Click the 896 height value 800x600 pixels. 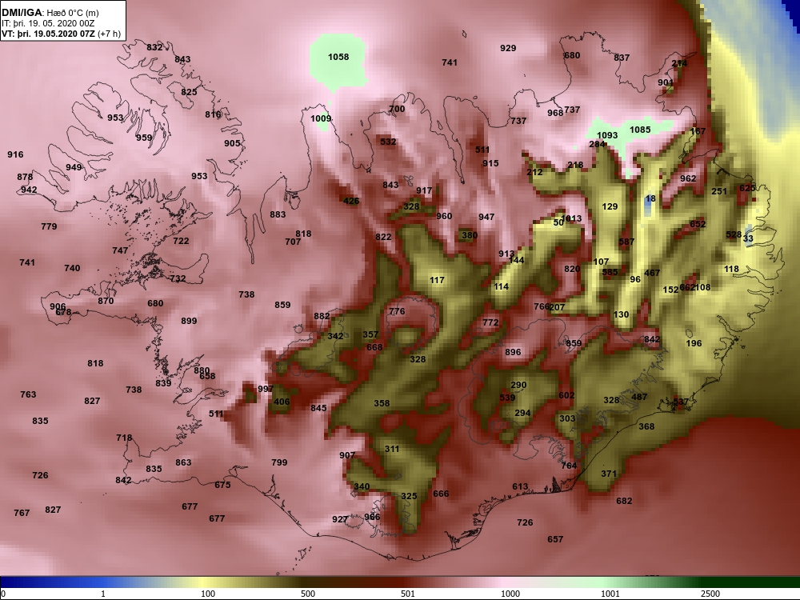[513, 352]
